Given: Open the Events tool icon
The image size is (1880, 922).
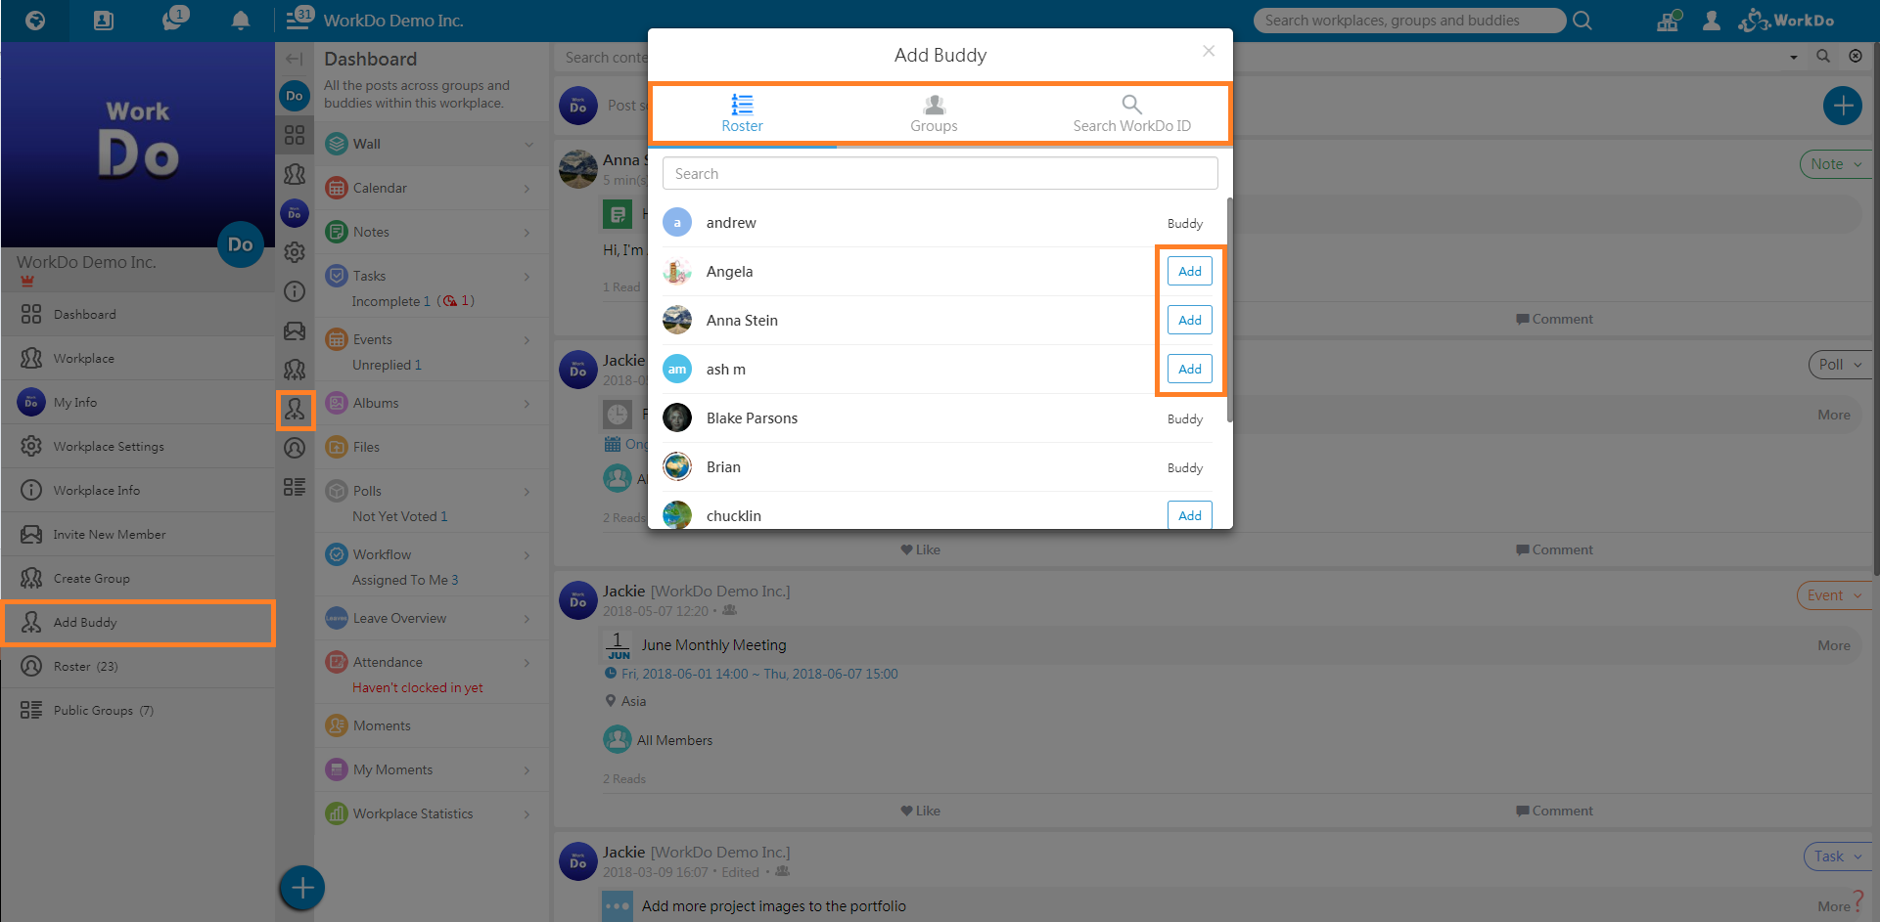Looking at the screenshot, I should tap(336, 339).
